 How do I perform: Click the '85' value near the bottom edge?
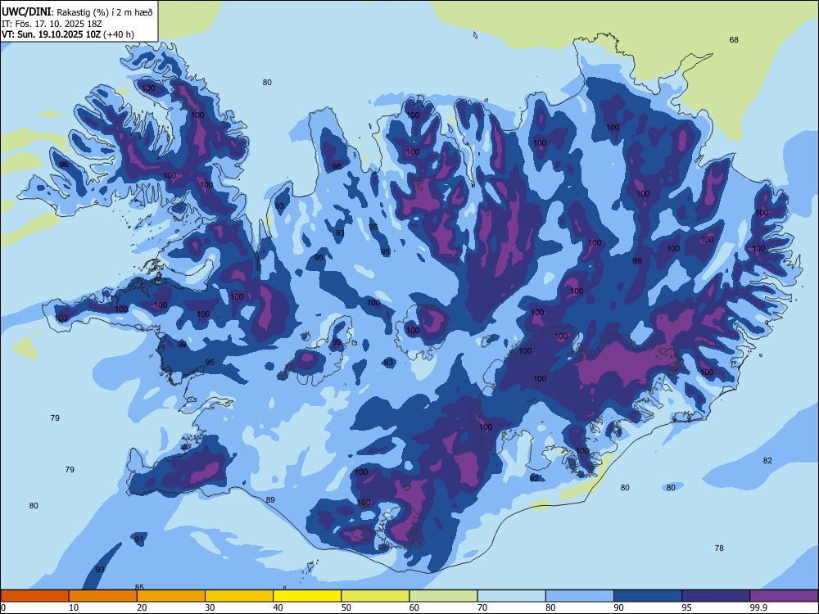point(139,587)
